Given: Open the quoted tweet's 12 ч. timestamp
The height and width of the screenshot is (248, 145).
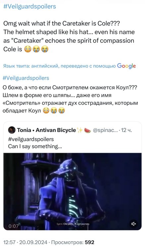Looking at the screenshot, I should point(126,130).
